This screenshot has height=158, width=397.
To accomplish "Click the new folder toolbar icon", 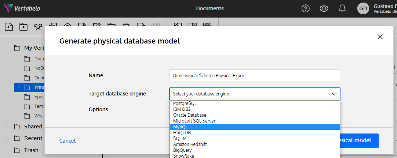I will [x=23, y=26].
